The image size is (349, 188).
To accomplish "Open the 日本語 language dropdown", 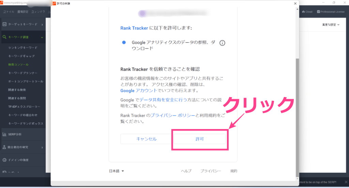I will point(117,171).
